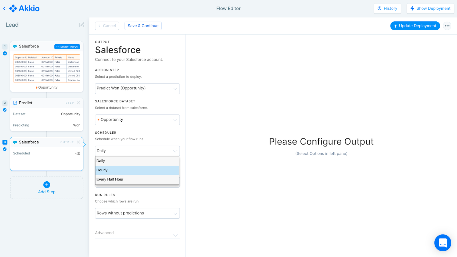This screenshot has width=457, height=257.
Task: Click Save & Continue
Action: point(143,26)
